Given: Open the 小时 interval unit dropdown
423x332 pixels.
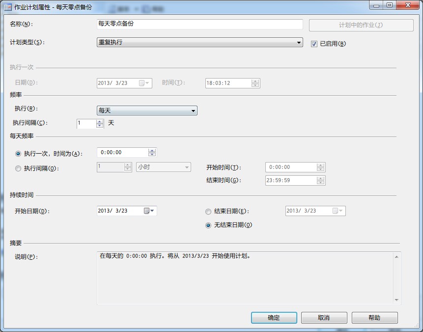Looking at the screenshot, I should click(164, 167).
